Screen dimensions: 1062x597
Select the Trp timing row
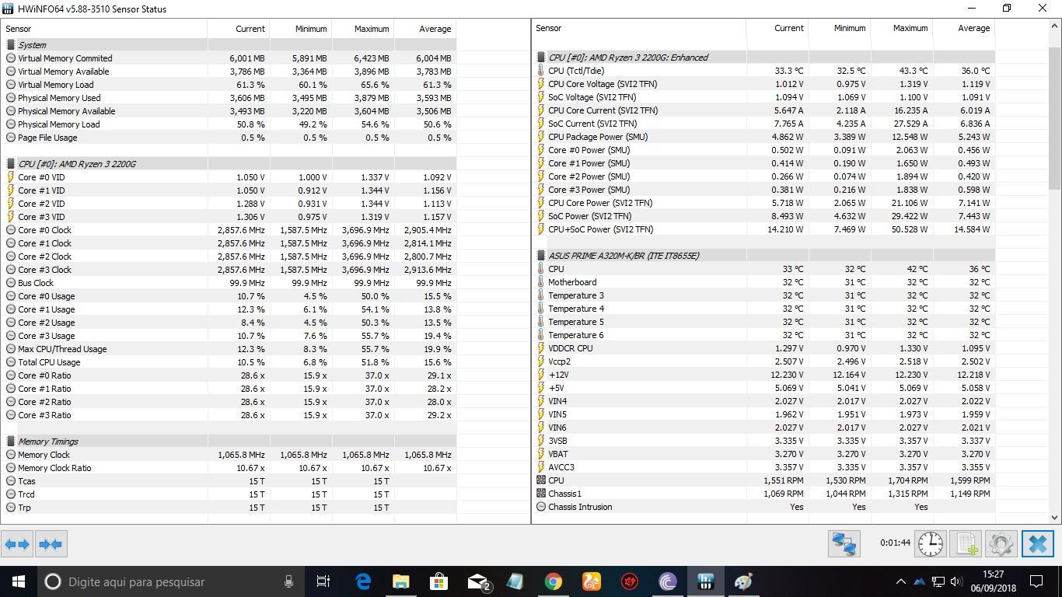pos(229,508)
